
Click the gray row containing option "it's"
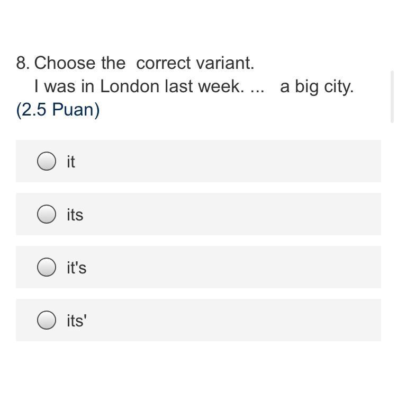tap(198, 267)
